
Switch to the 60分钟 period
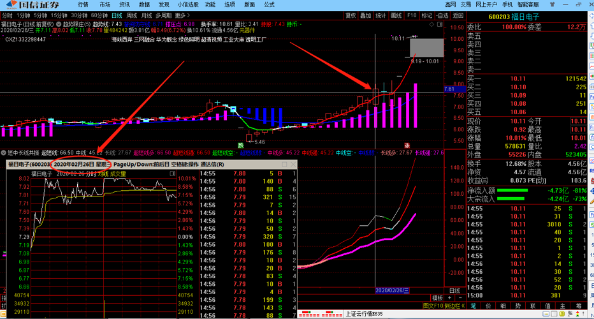pyautogui.click(x=99, y=15)
